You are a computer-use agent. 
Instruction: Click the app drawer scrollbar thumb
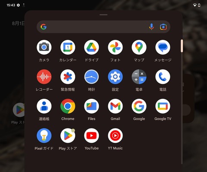click(x=182, y=46)
